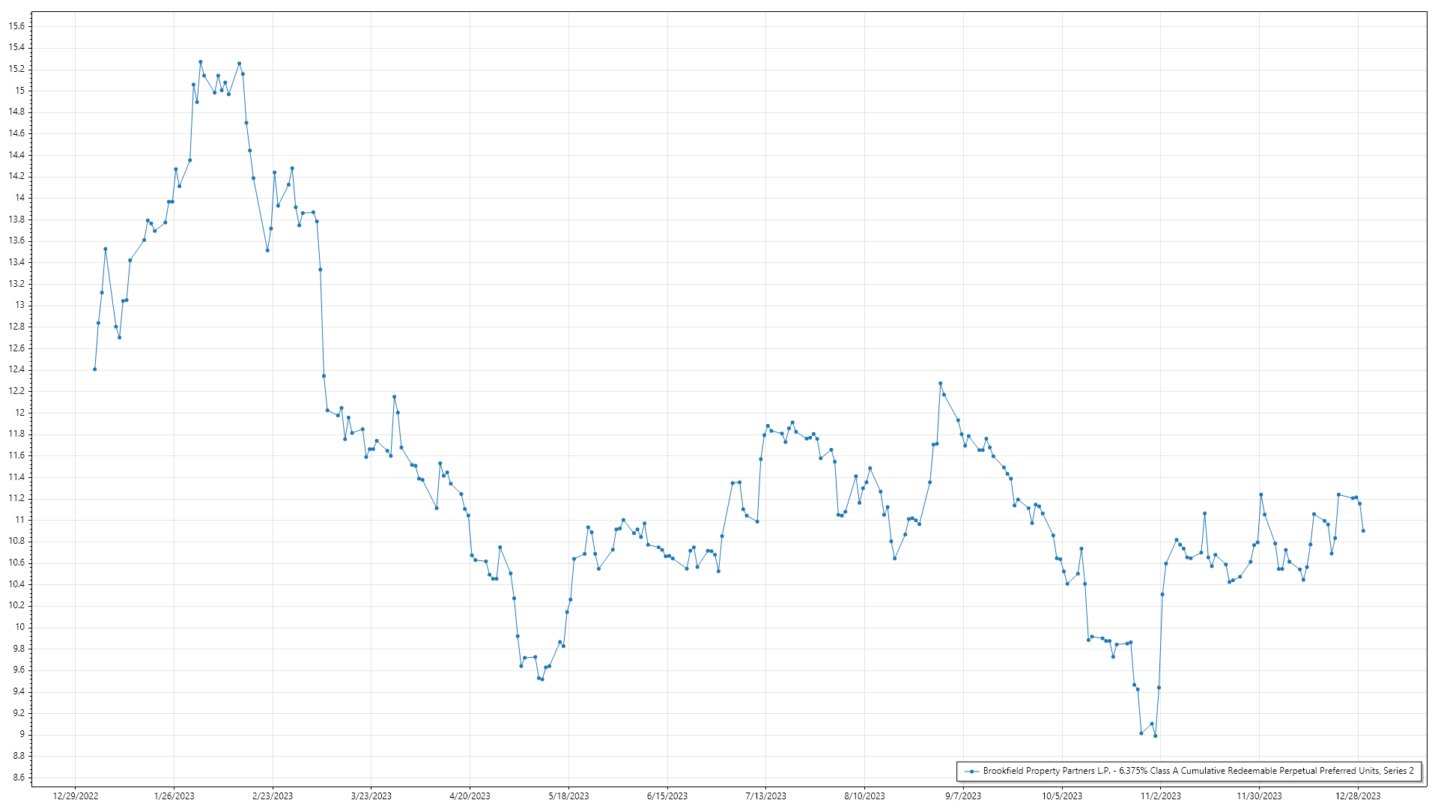Screen dimensions: 1438x809
Task: Select the 12/28/2023 x-axis date label
Action: pos(1358,796)
